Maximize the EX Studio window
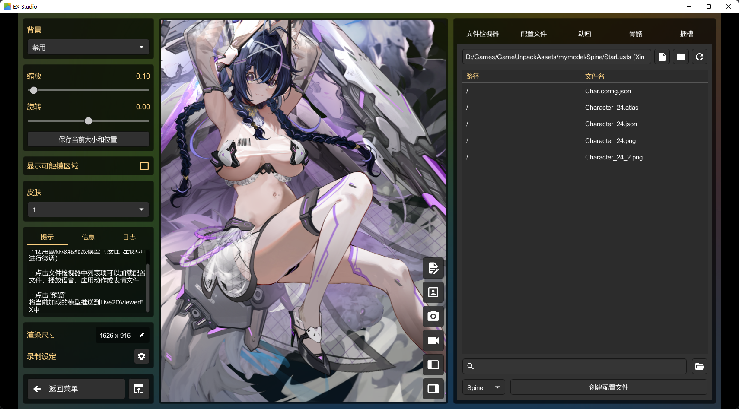 pos(709,6)
